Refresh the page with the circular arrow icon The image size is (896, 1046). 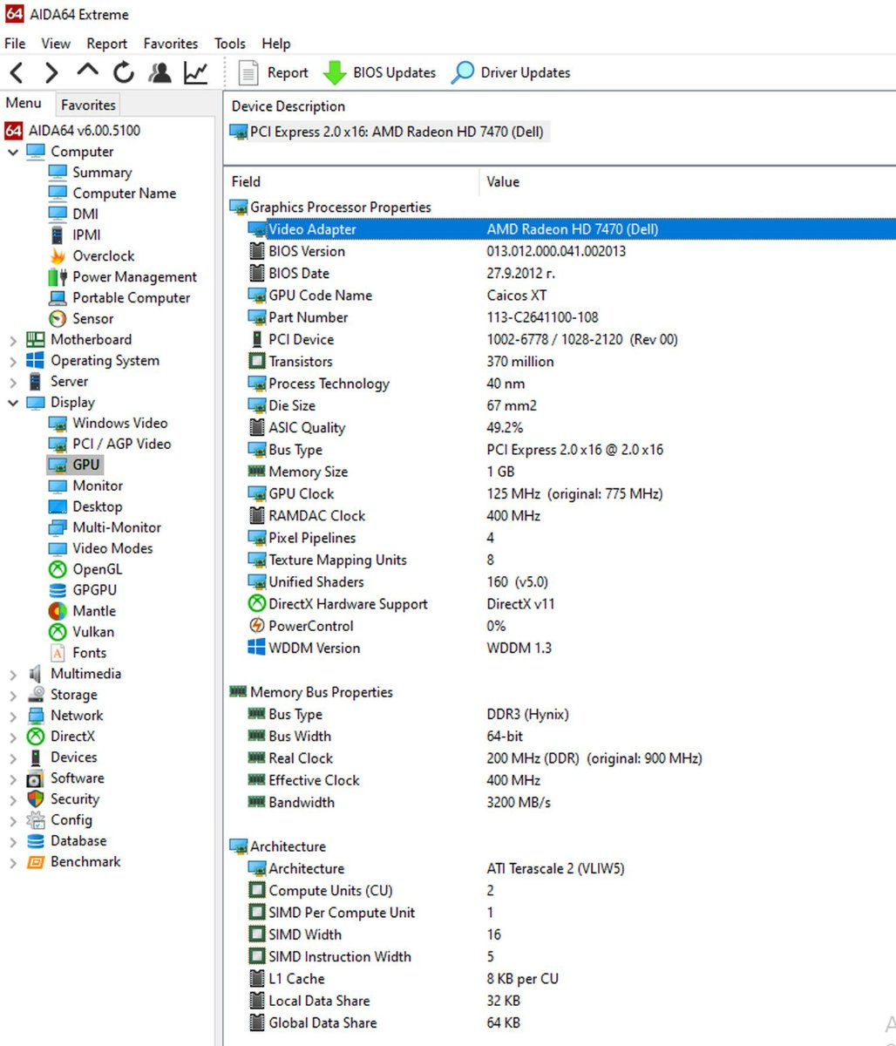point(124,73)
